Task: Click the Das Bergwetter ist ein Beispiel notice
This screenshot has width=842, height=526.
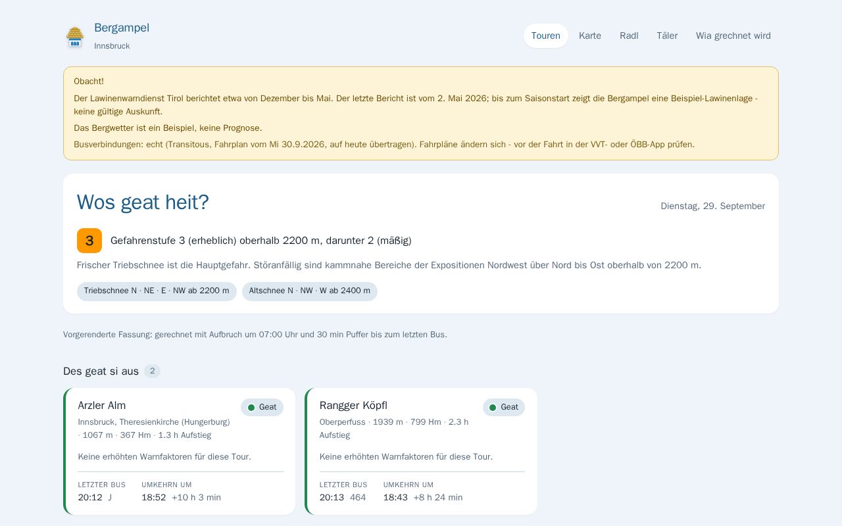Action: pyautogui.click(x=168, y=128)
